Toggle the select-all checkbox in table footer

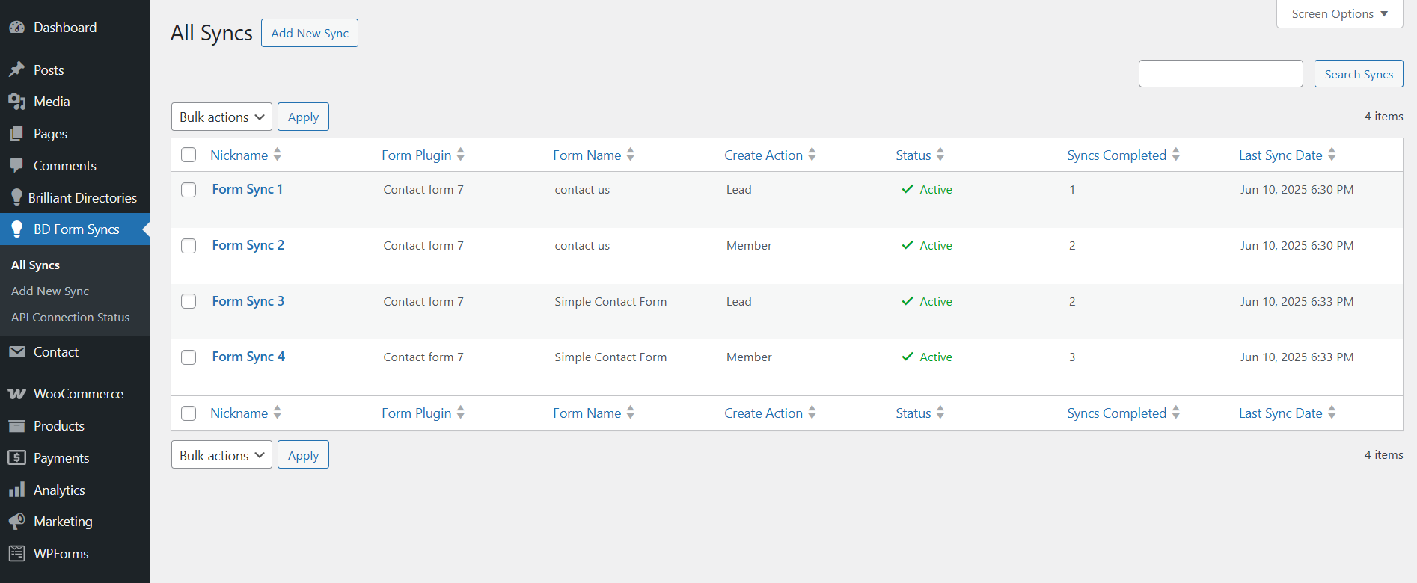tap(189, 413)
